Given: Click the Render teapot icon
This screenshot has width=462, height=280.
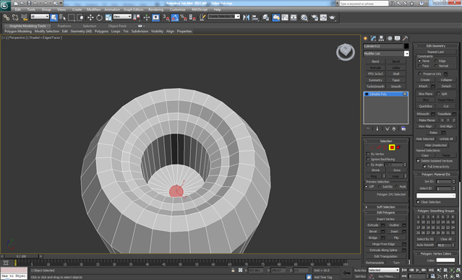Looking at the screenshot, I should click(x=333, y=17).
